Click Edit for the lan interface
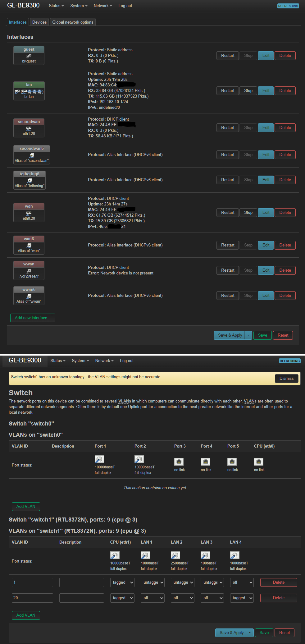Viewport: 305px width, 644px height. [x=266, y=91]
